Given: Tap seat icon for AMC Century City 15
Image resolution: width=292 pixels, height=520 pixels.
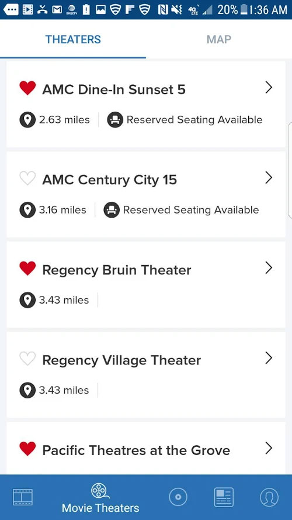Looking at the screenshot, I should [112, 210].
